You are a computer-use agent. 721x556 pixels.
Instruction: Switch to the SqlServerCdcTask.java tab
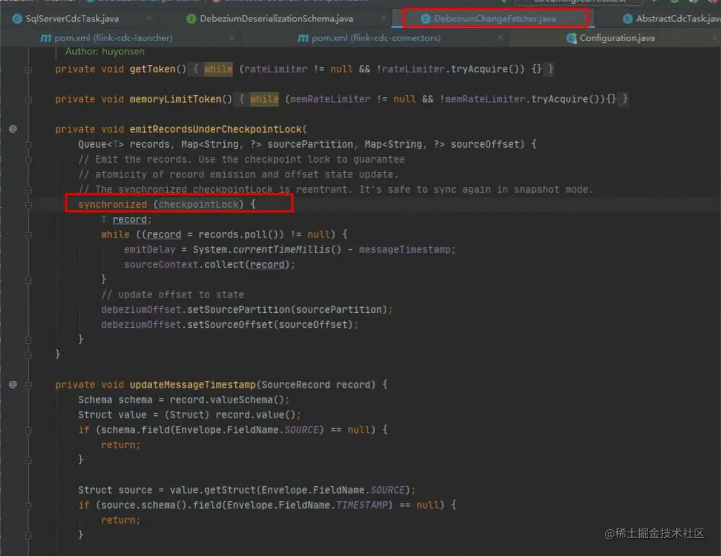tap(72, 19)
